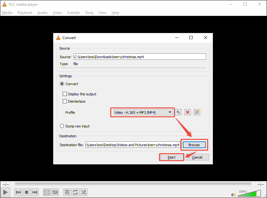Close the VLC media player window

260,4
